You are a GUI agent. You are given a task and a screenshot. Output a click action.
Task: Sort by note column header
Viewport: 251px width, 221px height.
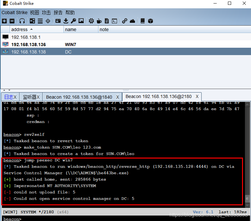point(174,29)
